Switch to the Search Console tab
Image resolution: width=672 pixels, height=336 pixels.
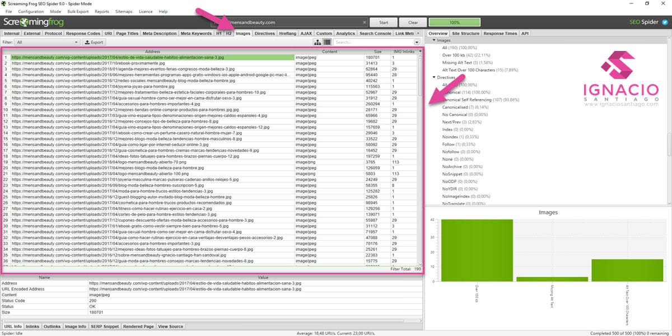click(x=375, y=34)
